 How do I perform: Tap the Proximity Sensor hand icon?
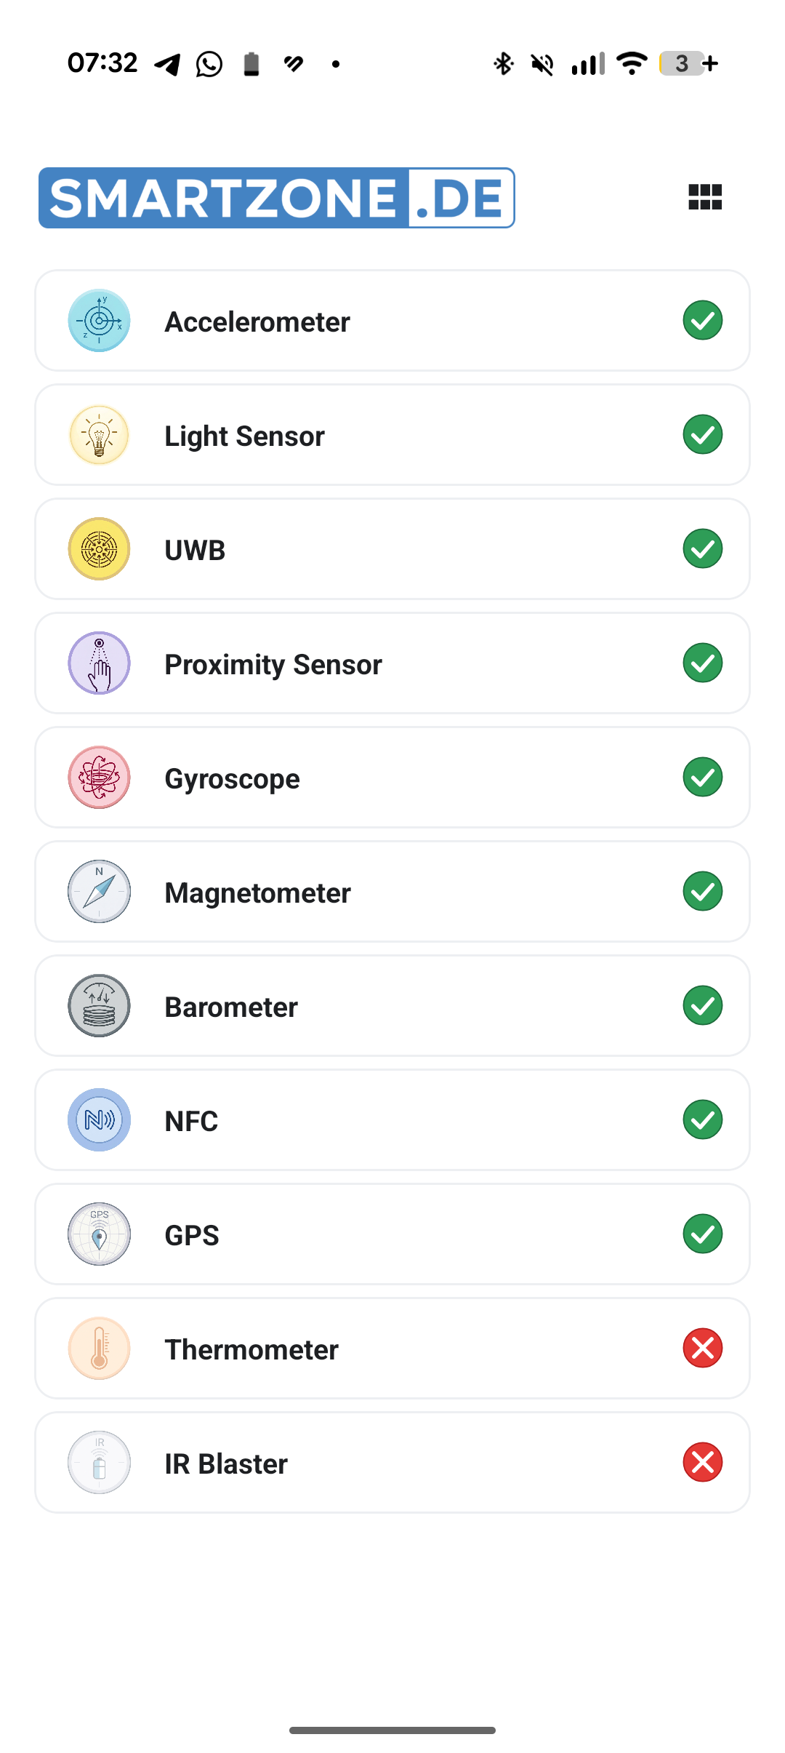(x=100, y=663)
